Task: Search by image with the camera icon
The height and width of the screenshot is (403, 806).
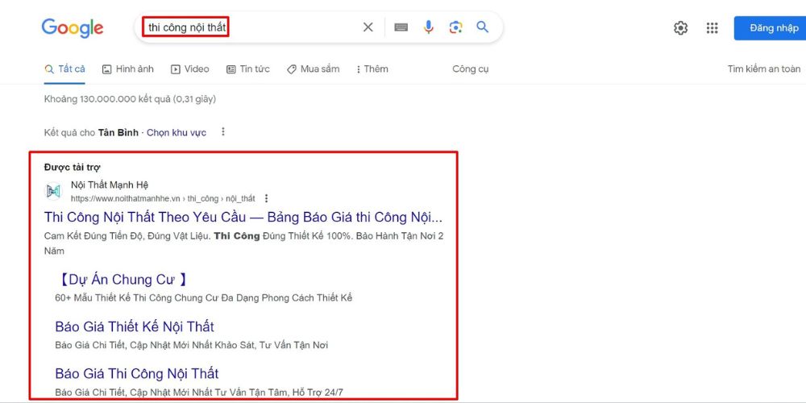Action: (455, 27)
